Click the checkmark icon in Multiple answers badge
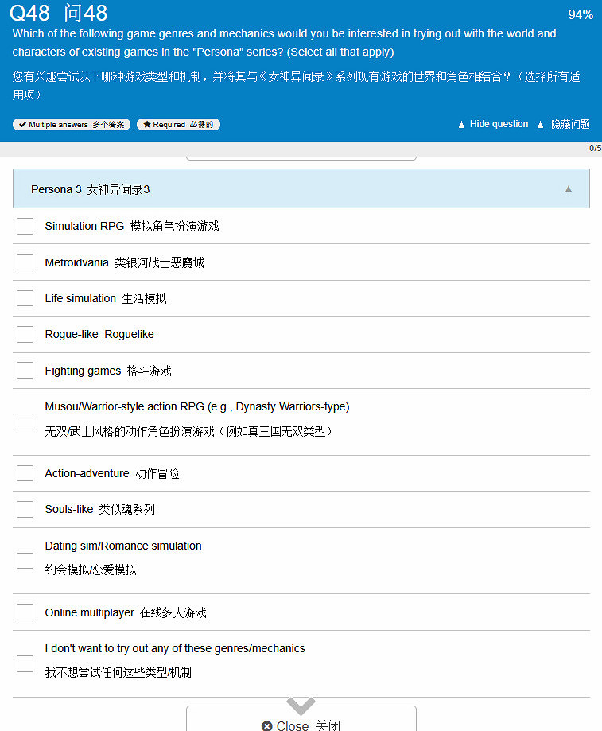 coord(22,124)
